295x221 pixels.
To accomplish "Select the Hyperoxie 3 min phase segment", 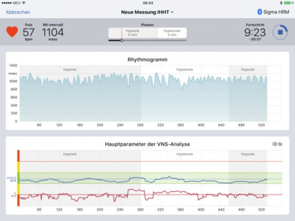I will (172, 33).
